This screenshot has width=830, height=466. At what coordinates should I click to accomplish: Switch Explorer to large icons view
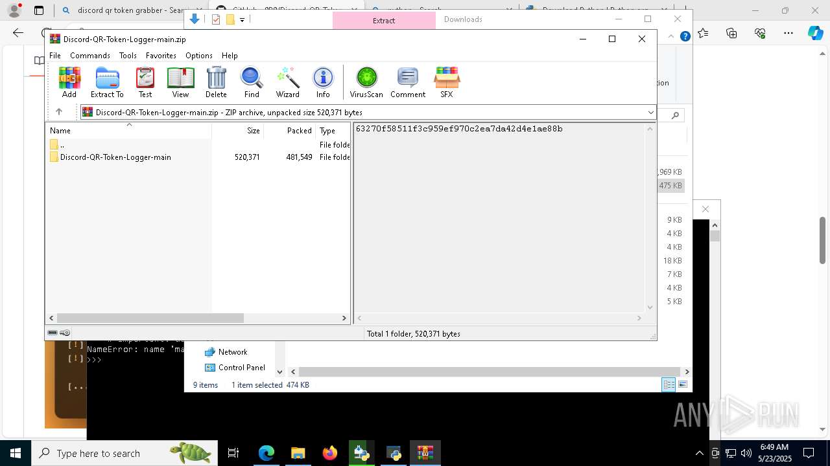coord(682,385)
